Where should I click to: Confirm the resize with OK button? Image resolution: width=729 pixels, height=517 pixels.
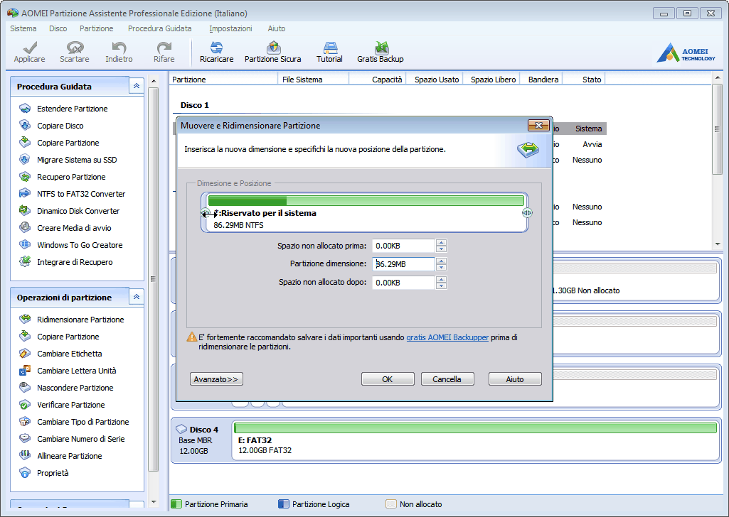click(x=387, y=379)
